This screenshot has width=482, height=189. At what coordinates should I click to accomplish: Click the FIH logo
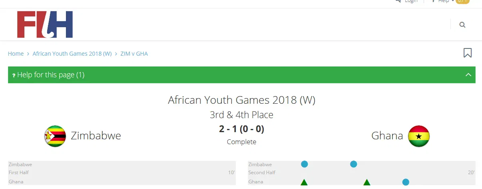click(45, 24)
